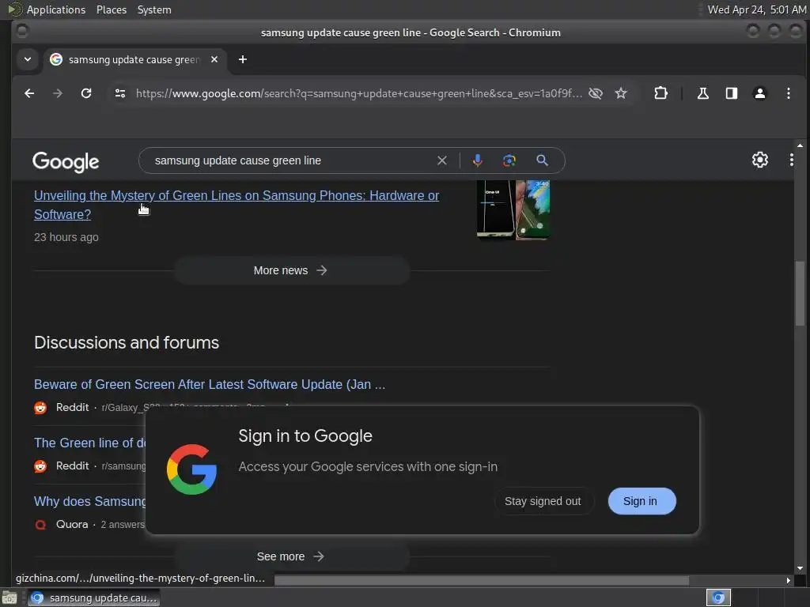810x607 pixels.
Task: Click the third-party cookies eye icon
Action: pos(596,93)
